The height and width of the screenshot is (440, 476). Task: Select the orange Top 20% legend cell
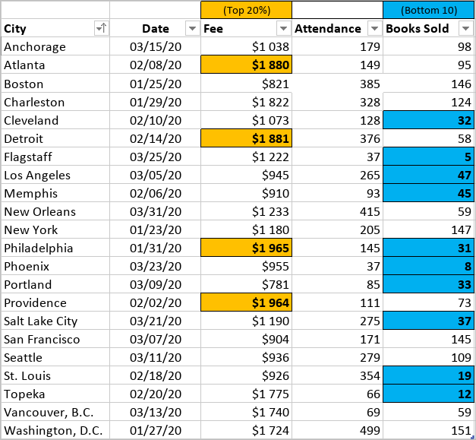pos(246,10)
